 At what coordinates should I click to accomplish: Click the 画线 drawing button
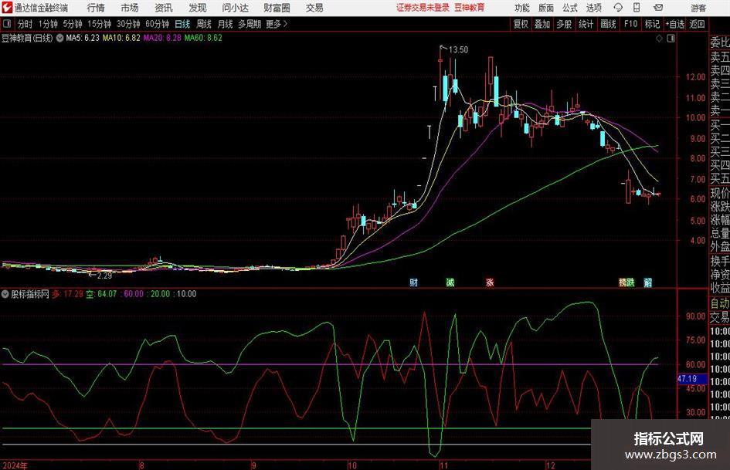coord(608,24)
